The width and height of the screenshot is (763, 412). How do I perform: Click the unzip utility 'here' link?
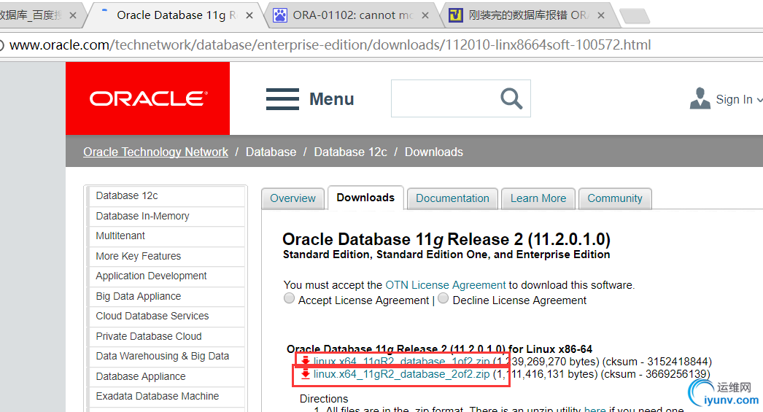tap(594, 409)
